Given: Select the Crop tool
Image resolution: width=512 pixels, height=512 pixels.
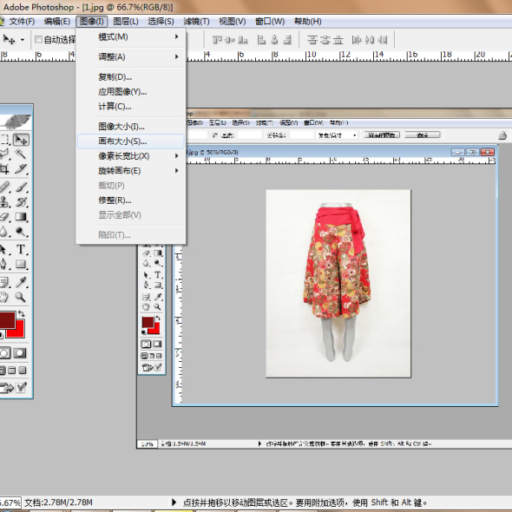Looking at the screenshot, I should pyautogui.click(x=4, y=169).
